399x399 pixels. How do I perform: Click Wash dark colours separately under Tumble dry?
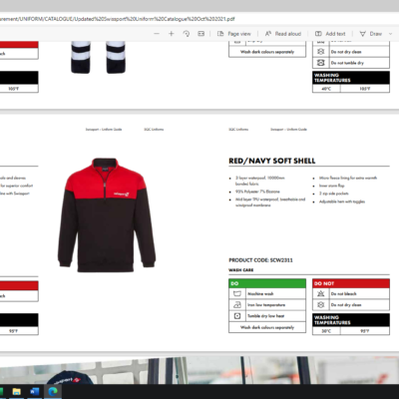point(267,327)
